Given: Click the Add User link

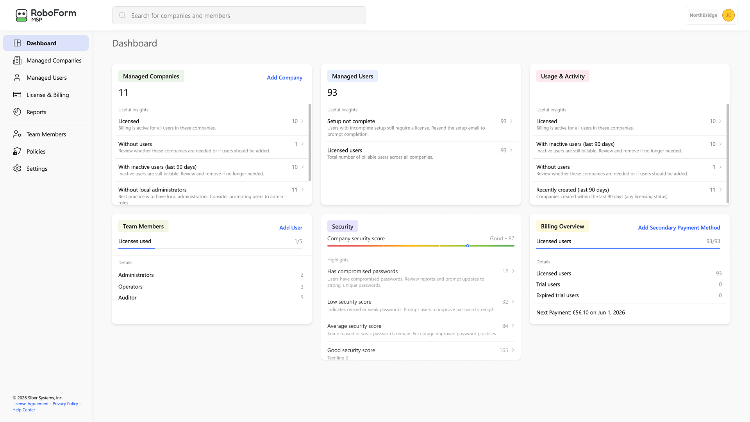Looking at the screenshot, I should pos(291,227).
